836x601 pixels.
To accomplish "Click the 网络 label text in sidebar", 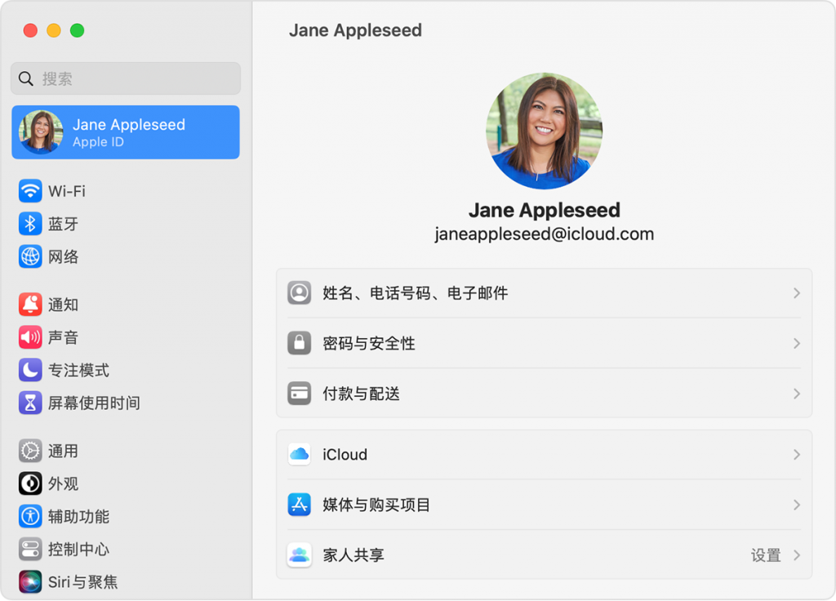I will 63,256.
